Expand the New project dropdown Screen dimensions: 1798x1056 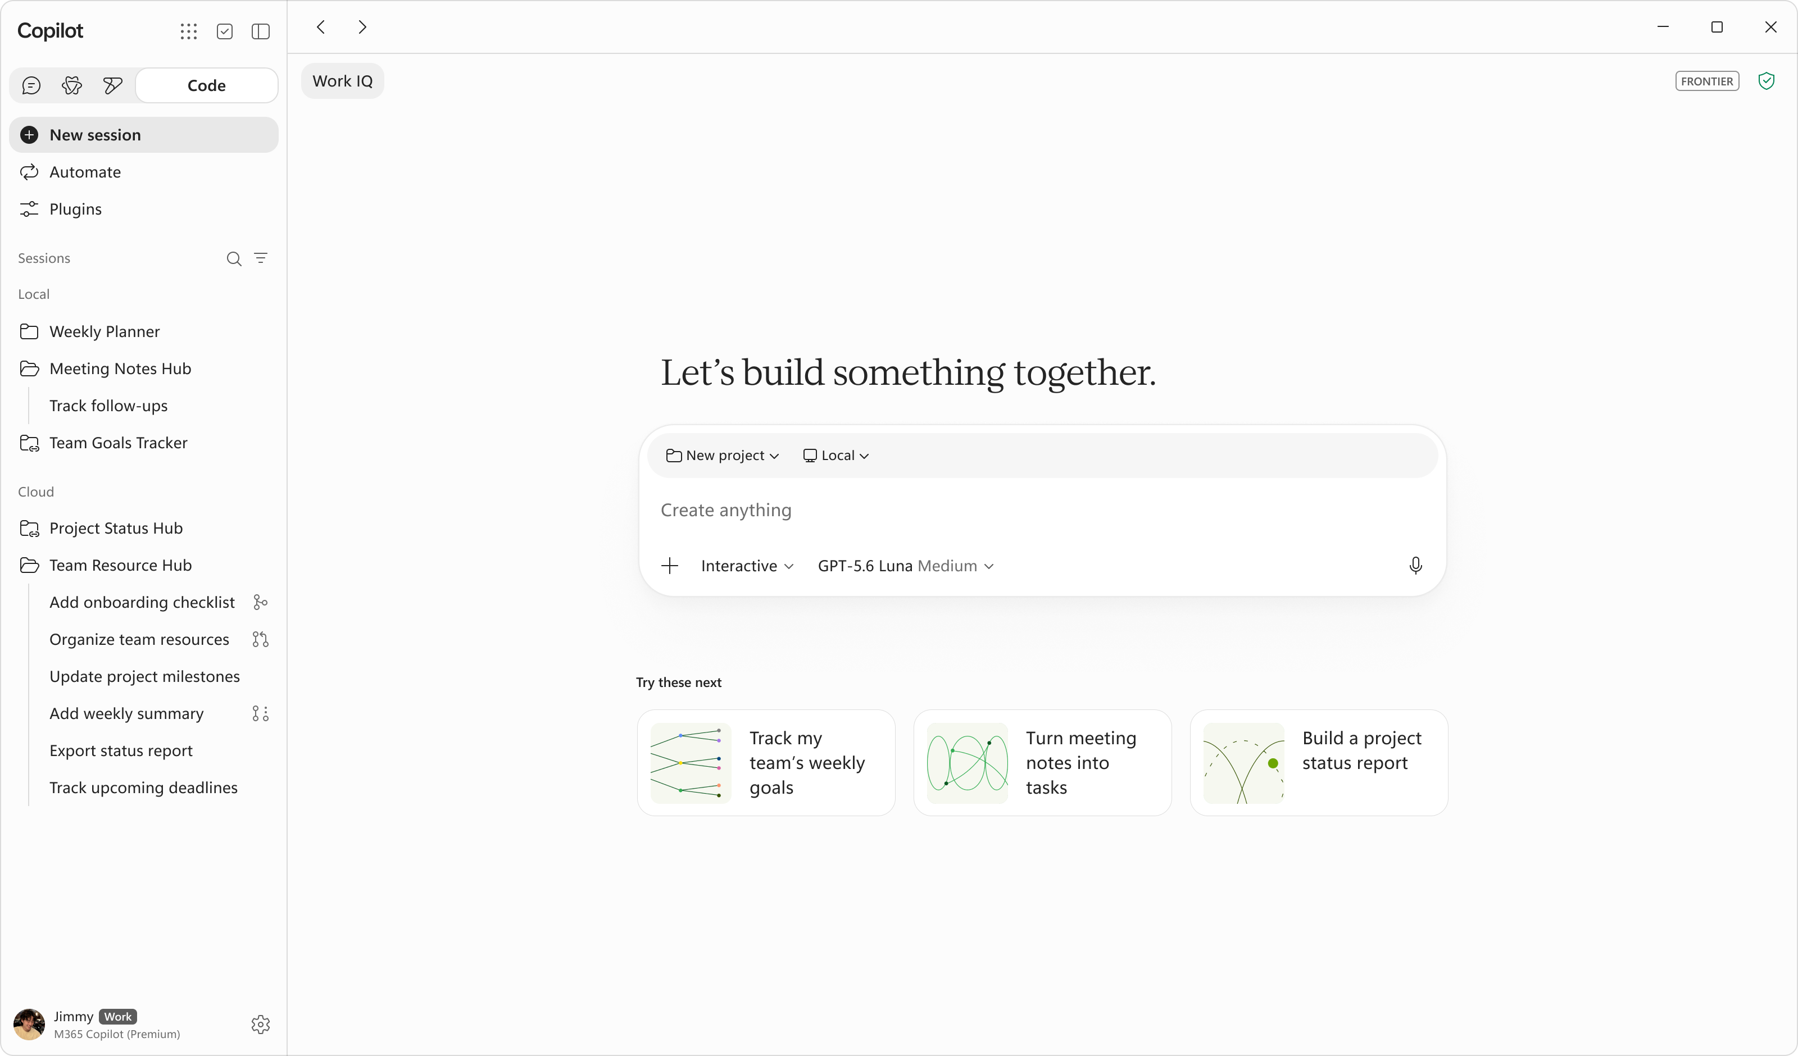722,456
